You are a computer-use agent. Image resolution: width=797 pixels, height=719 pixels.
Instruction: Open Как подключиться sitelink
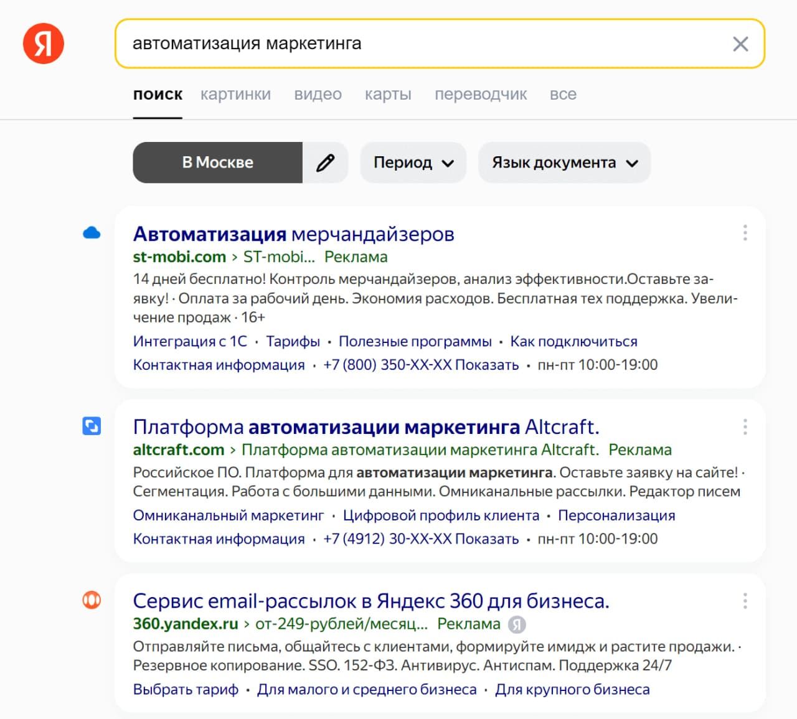pyautogui.click(x=573, y=341)
